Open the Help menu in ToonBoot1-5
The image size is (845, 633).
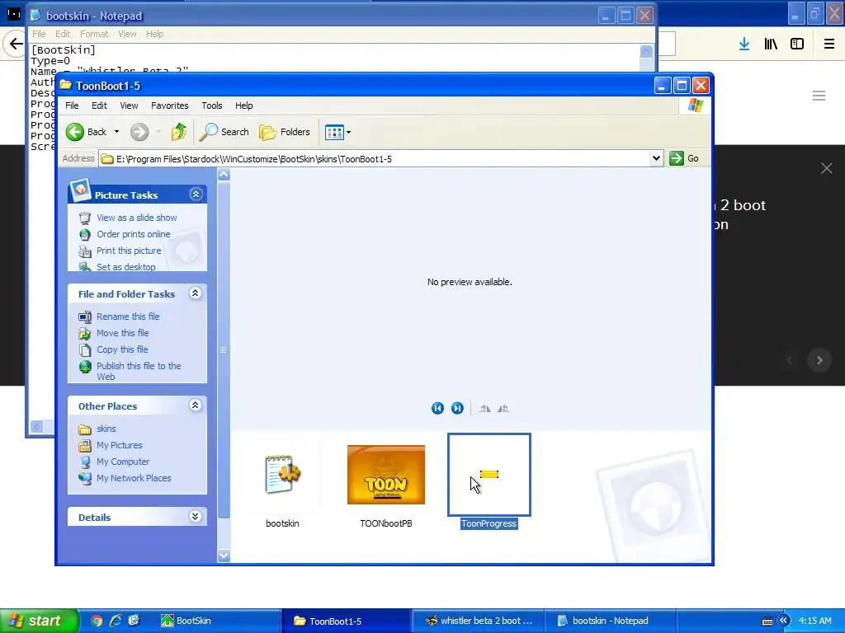point(243,105)
